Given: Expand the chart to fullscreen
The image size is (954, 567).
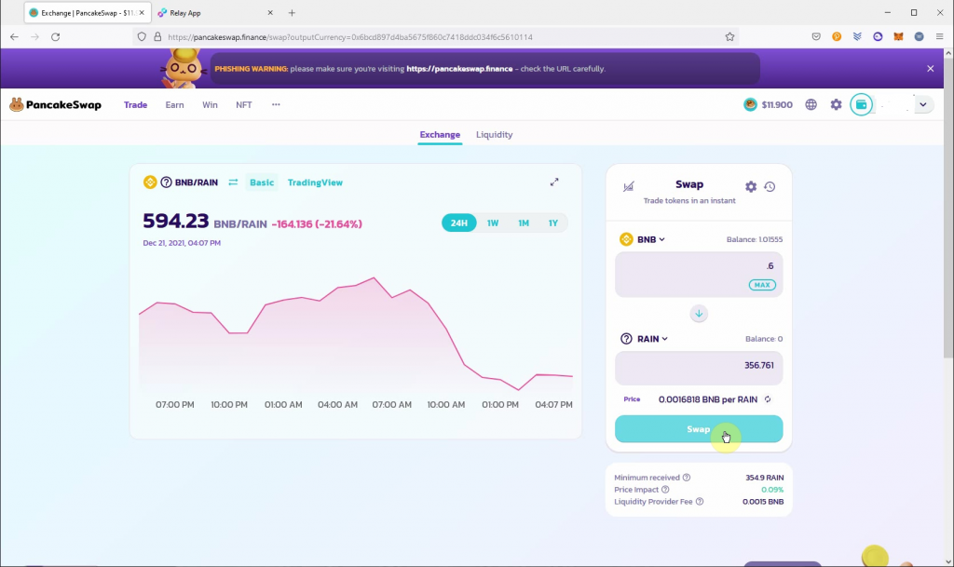Looking at the screenshot, I should pyautogui.click(x=554, y=182).
